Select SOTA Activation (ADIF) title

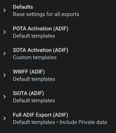tap(40, 50)
